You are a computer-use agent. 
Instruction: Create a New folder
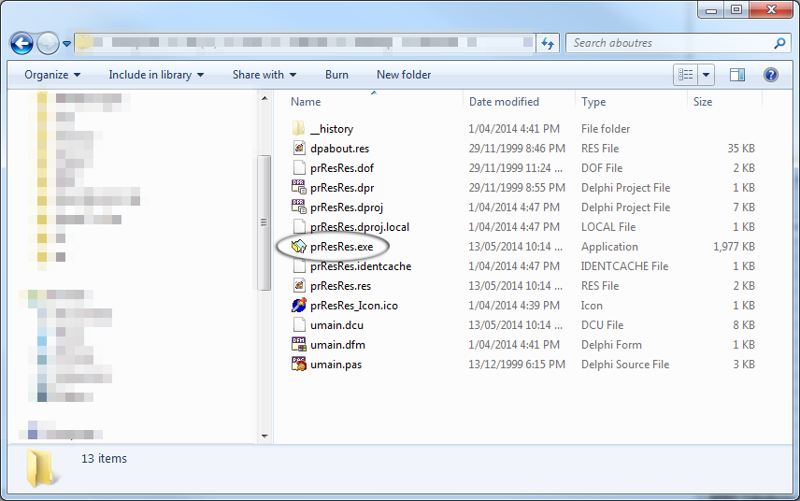coord(404,75)
